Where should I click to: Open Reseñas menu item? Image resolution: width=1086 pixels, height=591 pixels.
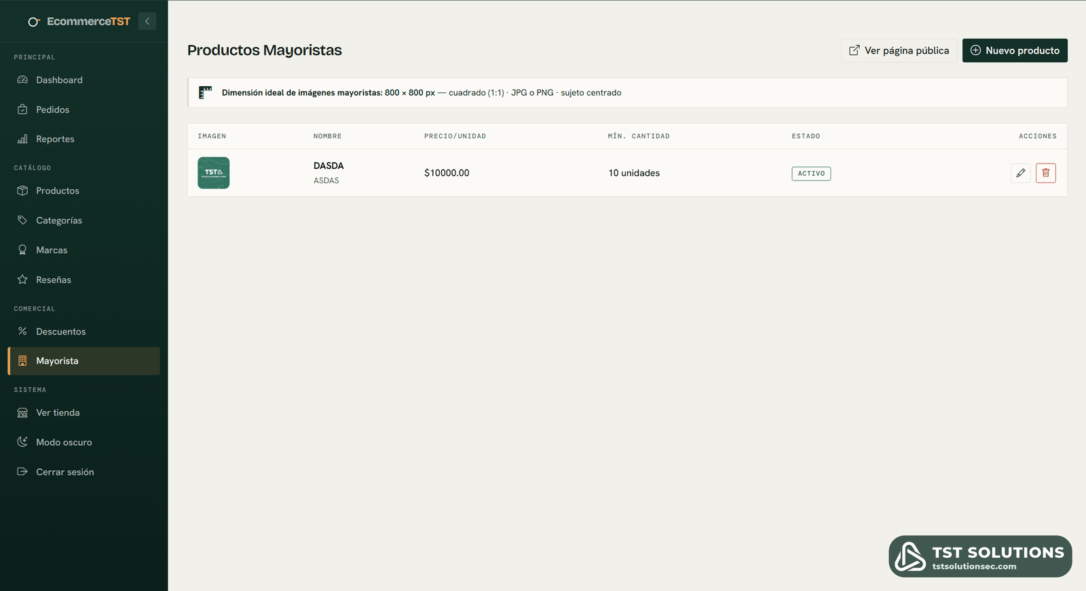pos(84,280)
